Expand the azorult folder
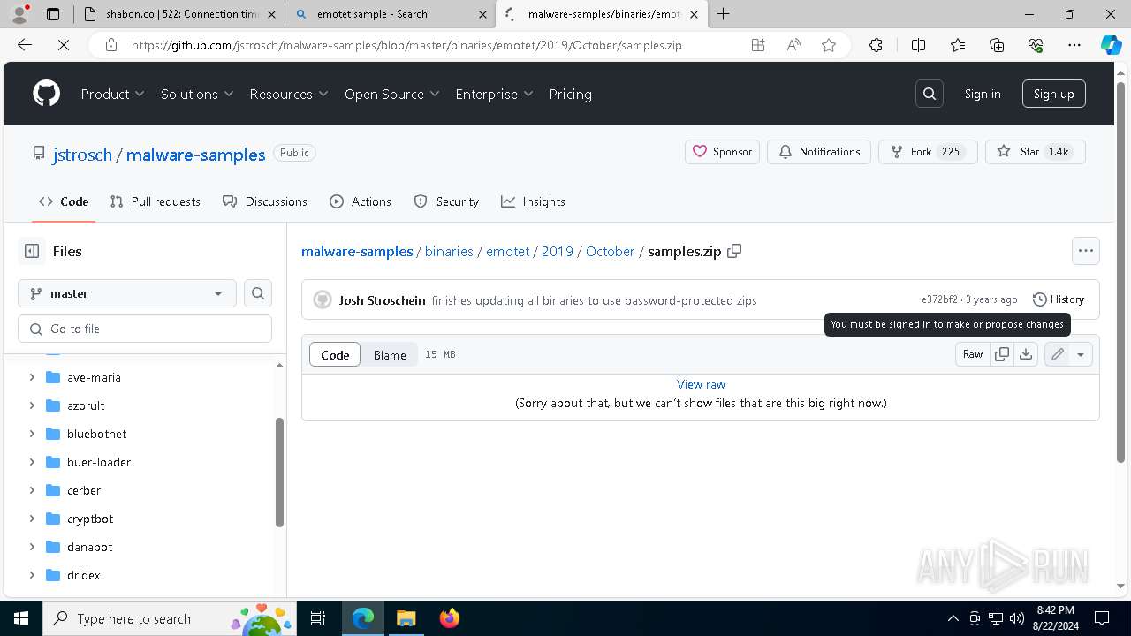 pyautogui.click(x=32, y=405)
